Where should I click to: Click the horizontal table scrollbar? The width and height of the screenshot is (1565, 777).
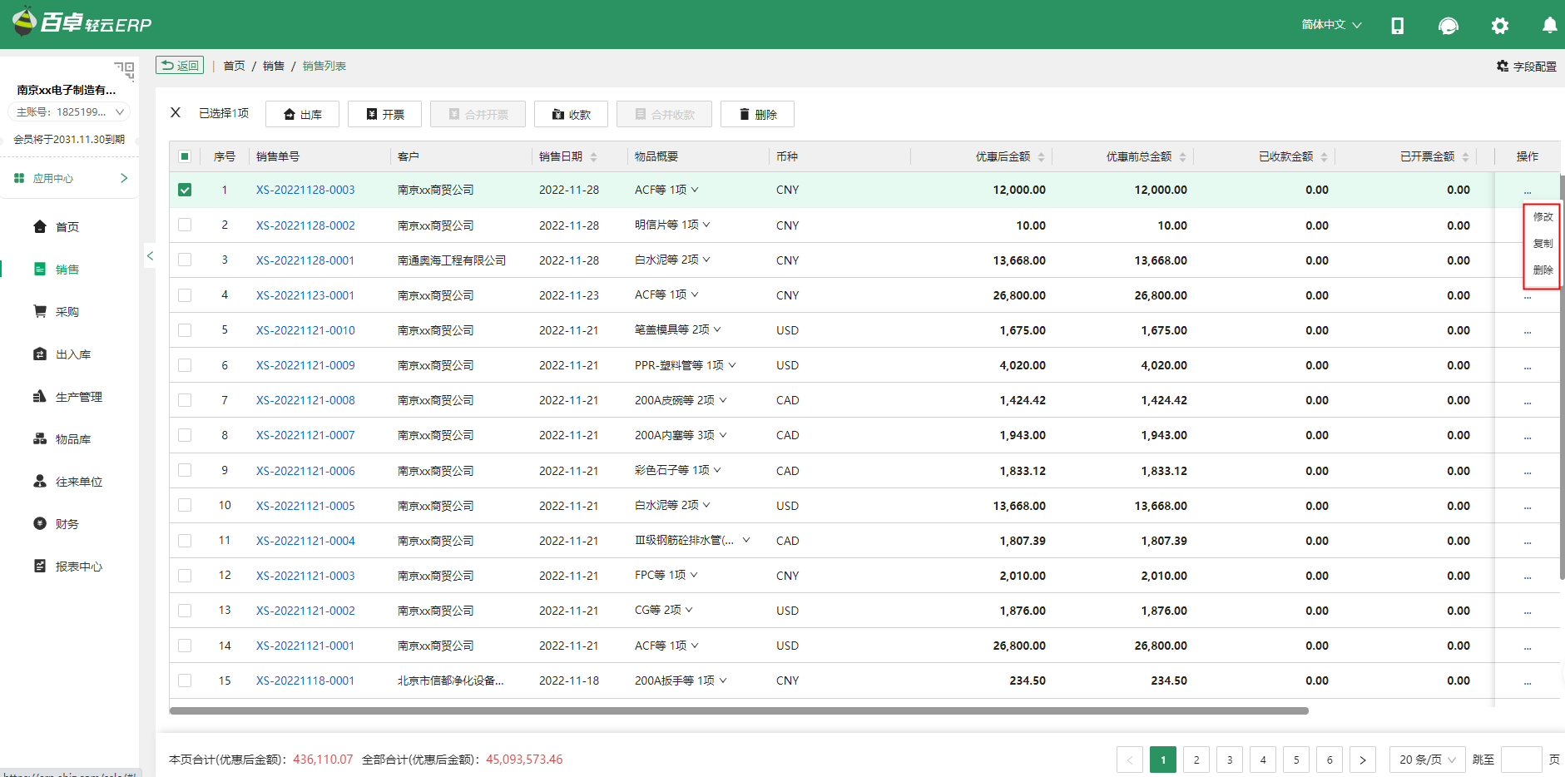(x=739, y=711)
